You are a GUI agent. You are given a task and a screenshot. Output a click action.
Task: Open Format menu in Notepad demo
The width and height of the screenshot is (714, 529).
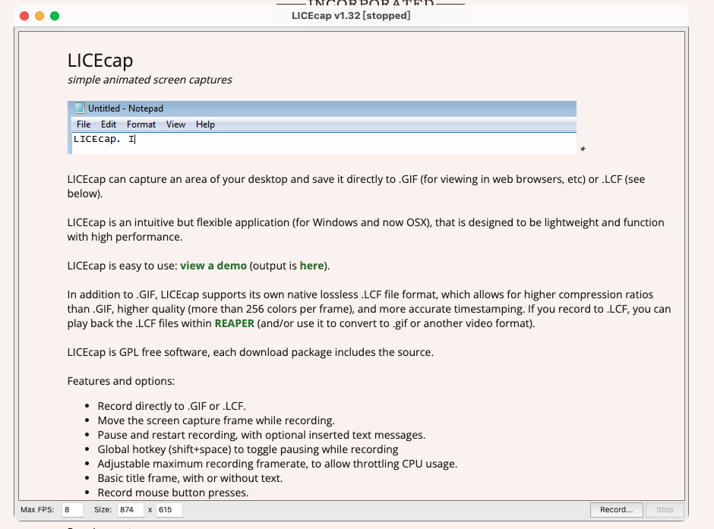[x=141, y=124]
